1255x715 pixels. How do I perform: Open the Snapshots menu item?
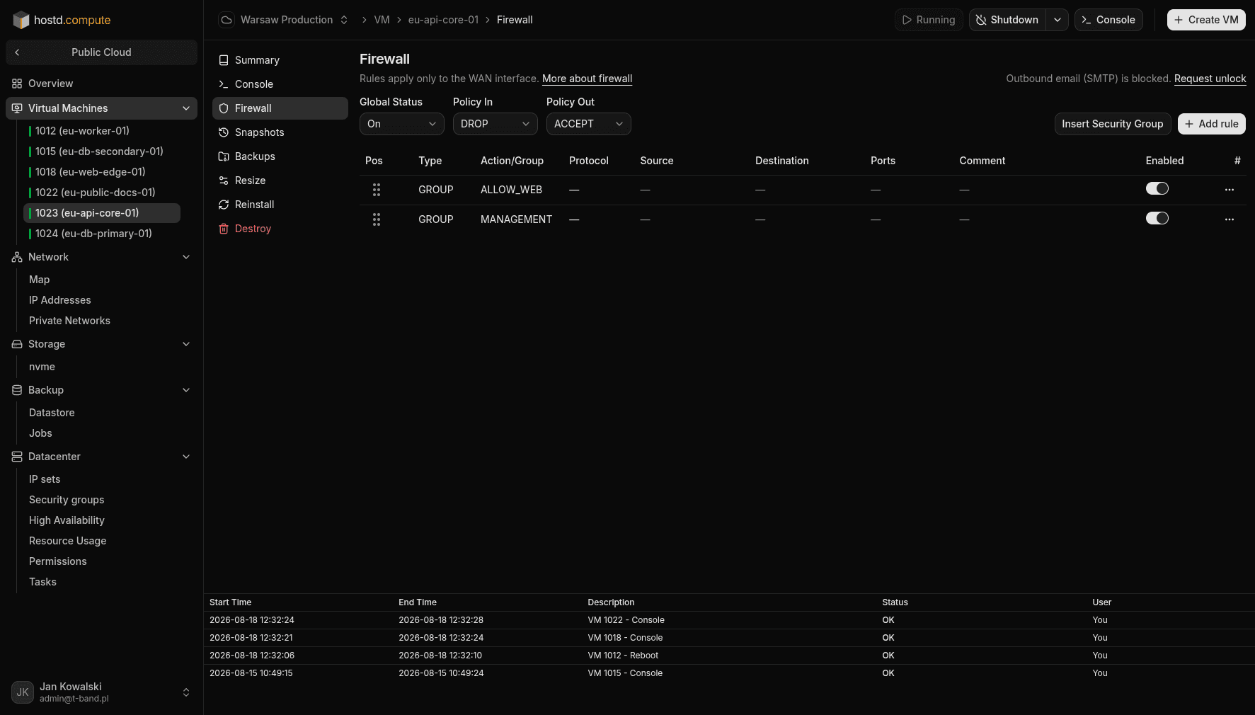(280, 132)
